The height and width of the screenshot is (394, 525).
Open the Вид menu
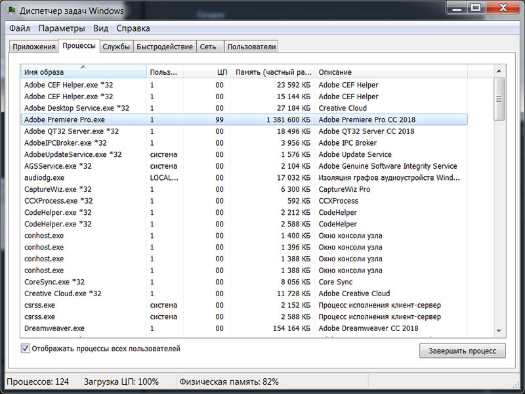101,28
